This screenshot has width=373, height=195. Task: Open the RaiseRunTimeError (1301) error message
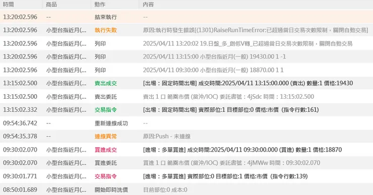click(256, 30)
